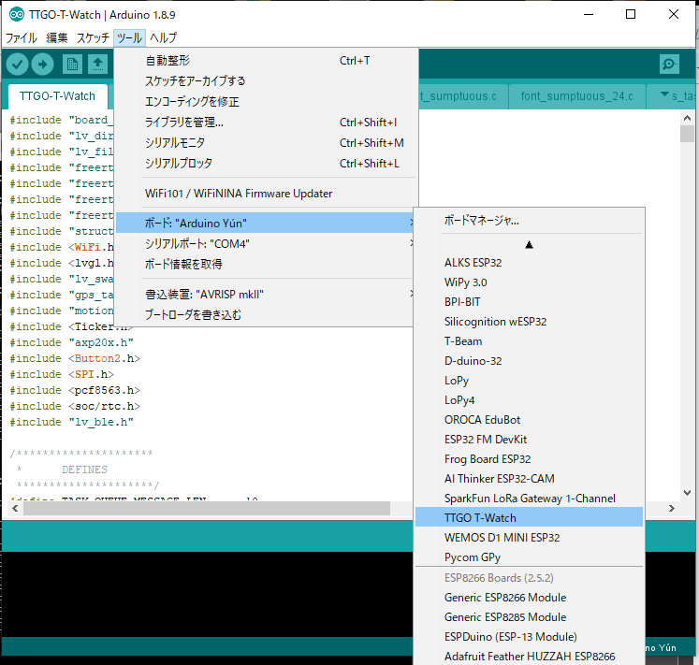
Task: Select エンコーディングを修正 entry
Action: pos(265,102)
